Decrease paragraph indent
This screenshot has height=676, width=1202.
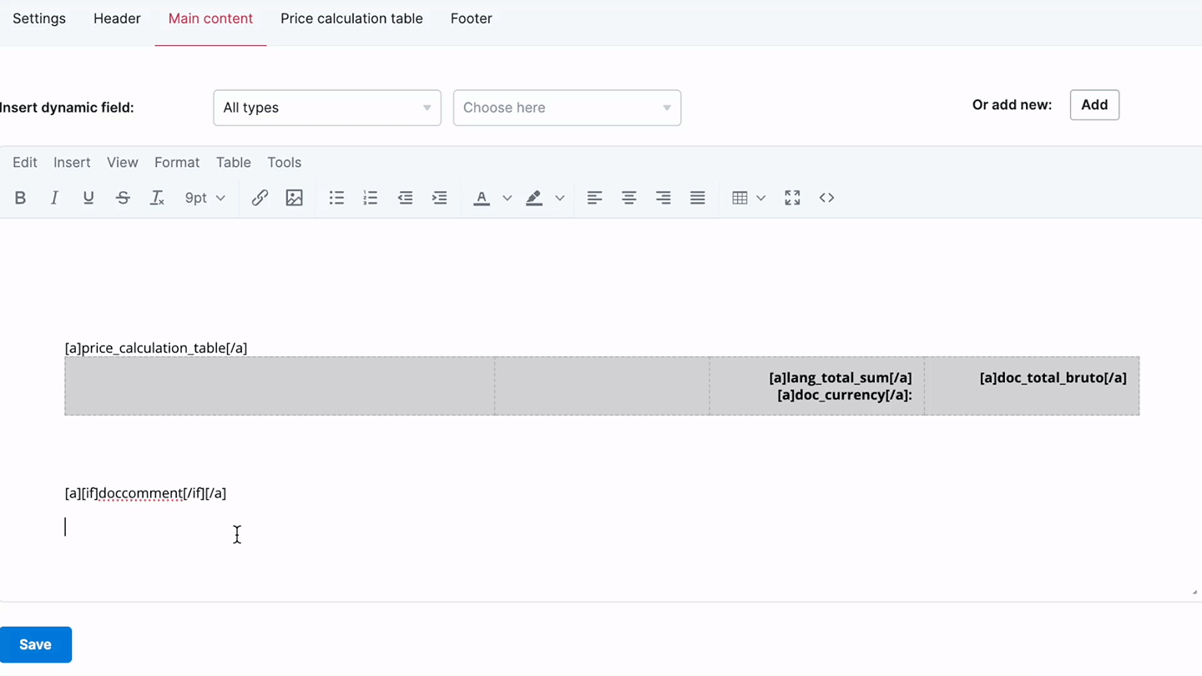point(405,198)
